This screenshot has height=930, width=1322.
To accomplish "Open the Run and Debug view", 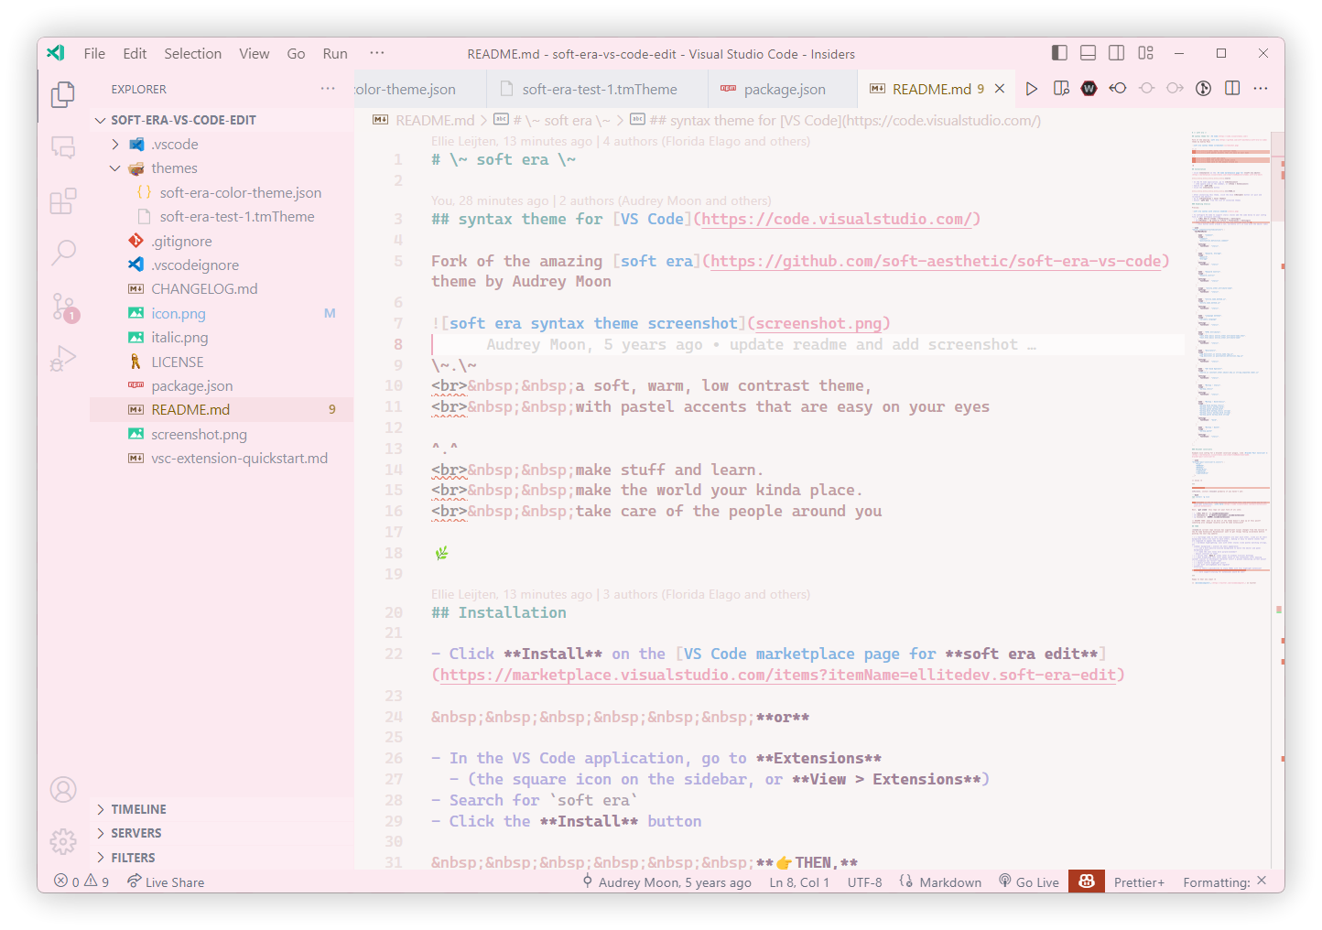I will click(x=63, y=358).
